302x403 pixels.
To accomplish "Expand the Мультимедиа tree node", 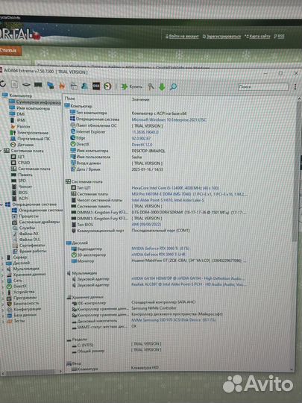I will click(x=2, y=269).
